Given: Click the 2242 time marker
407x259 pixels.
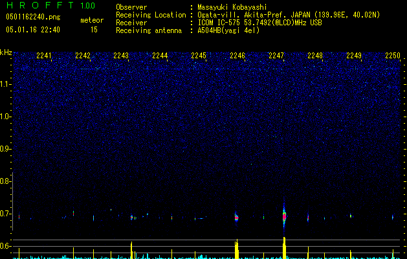Looking at the screenshot, I should pyautogui.click(x=83, y=56).
